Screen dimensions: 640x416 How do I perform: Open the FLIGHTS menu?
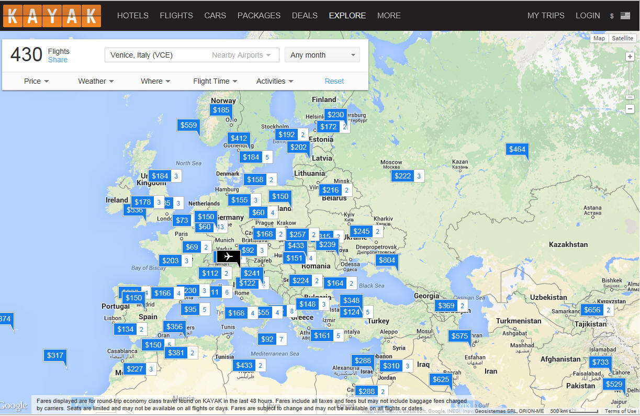[176, 16]
